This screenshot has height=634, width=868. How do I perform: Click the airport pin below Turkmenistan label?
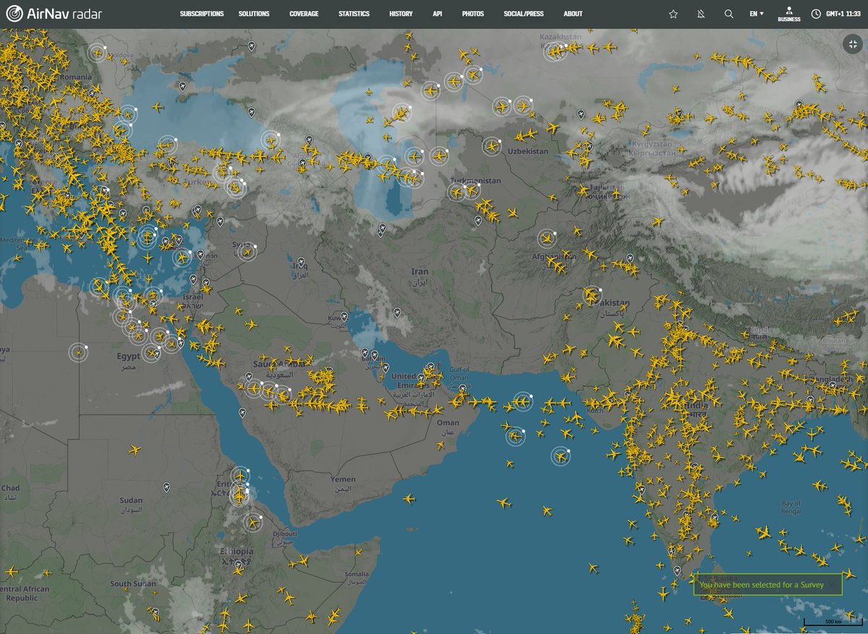(x=478, y=221)
